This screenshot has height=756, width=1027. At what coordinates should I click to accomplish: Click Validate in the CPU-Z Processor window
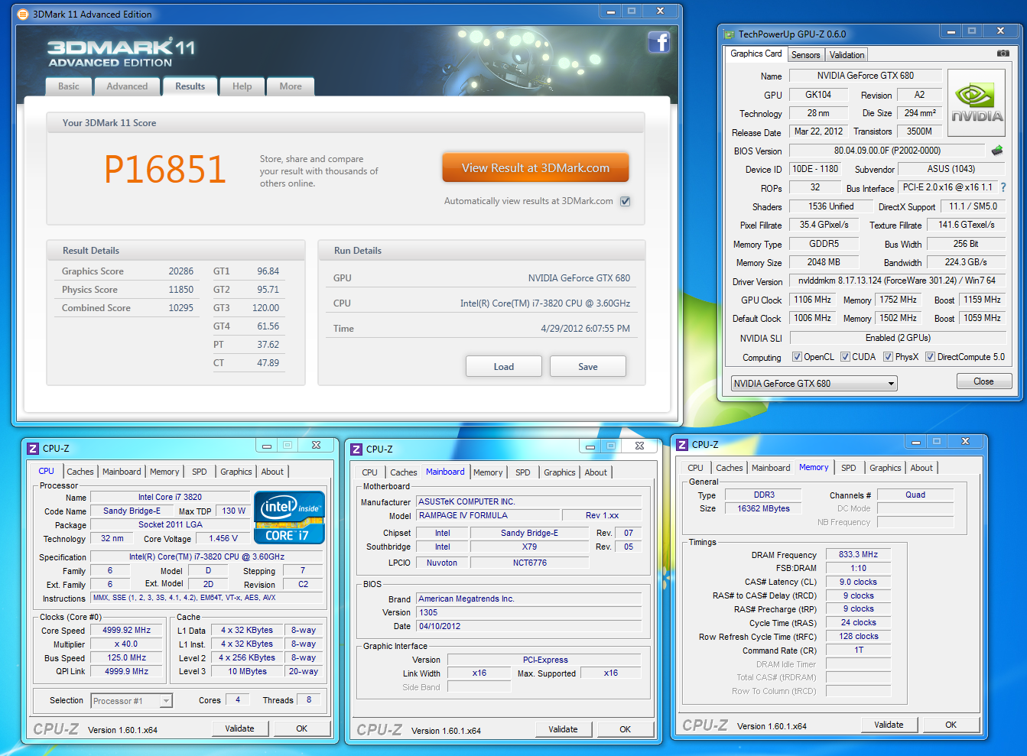point(239,728)
